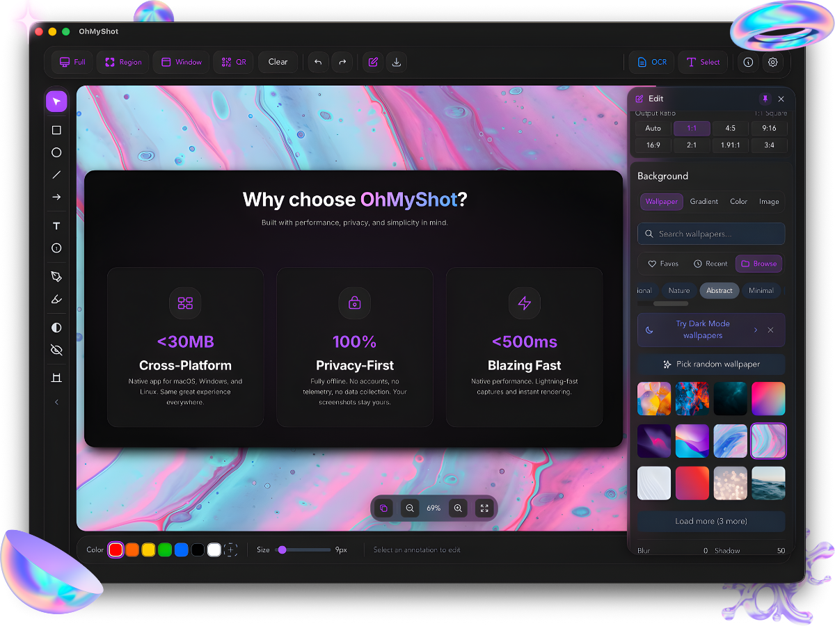Viewport: 835px width, 626px height.
Task: Select the Rectangle shape tool
Action: pyautogui.click(x=56, y=130)
